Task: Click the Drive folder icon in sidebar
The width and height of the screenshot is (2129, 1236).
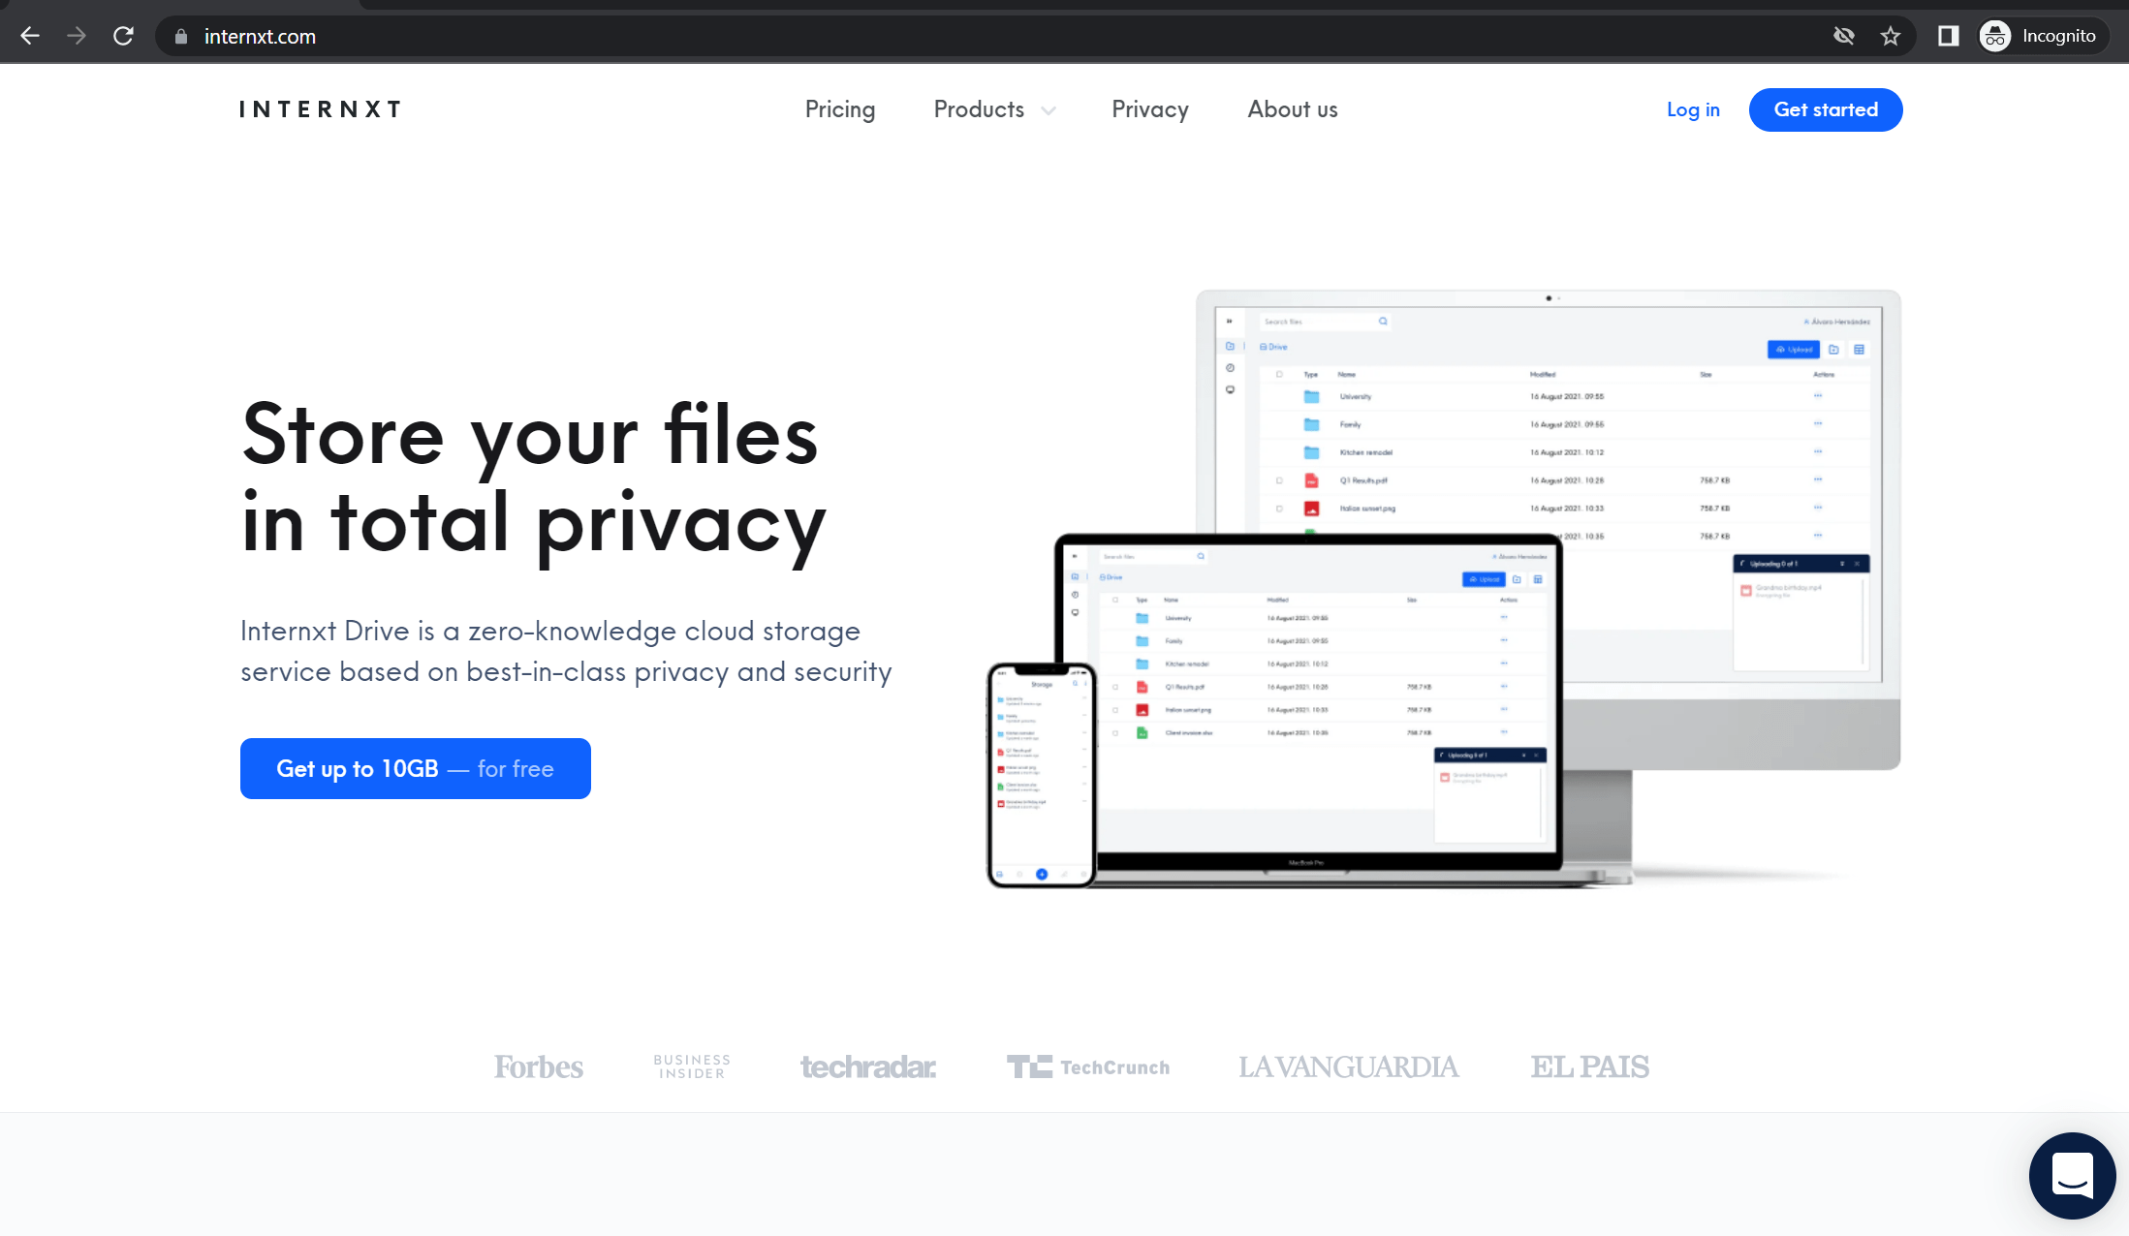Action: point(1230,346)
